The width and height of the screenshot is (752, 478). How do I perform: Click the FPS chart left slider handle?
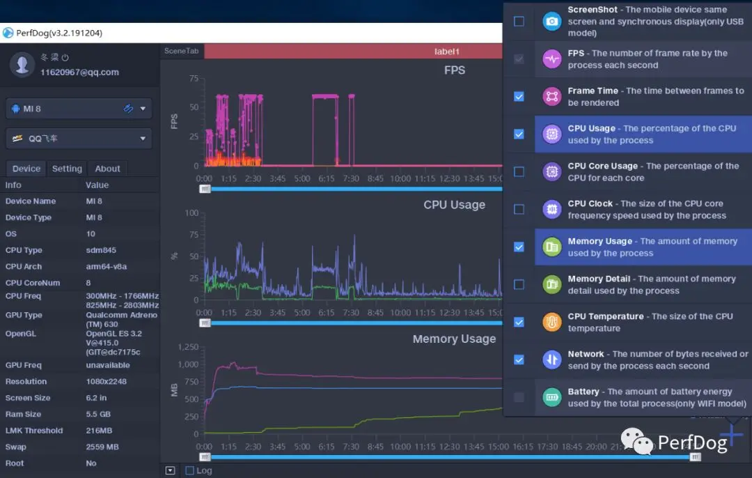coord(205,189)
